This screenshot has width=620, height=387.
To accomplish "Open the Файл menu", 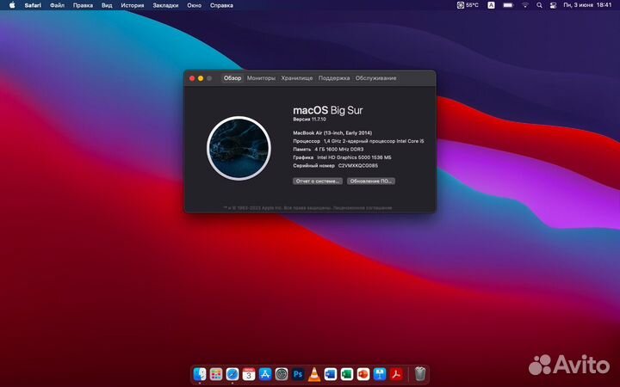I will (x=58, y=5).
